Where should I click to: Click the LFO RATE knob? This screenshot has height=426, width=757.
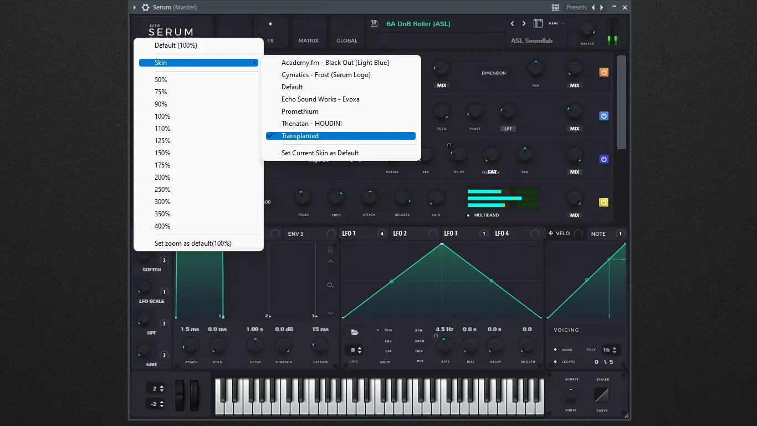444,346
